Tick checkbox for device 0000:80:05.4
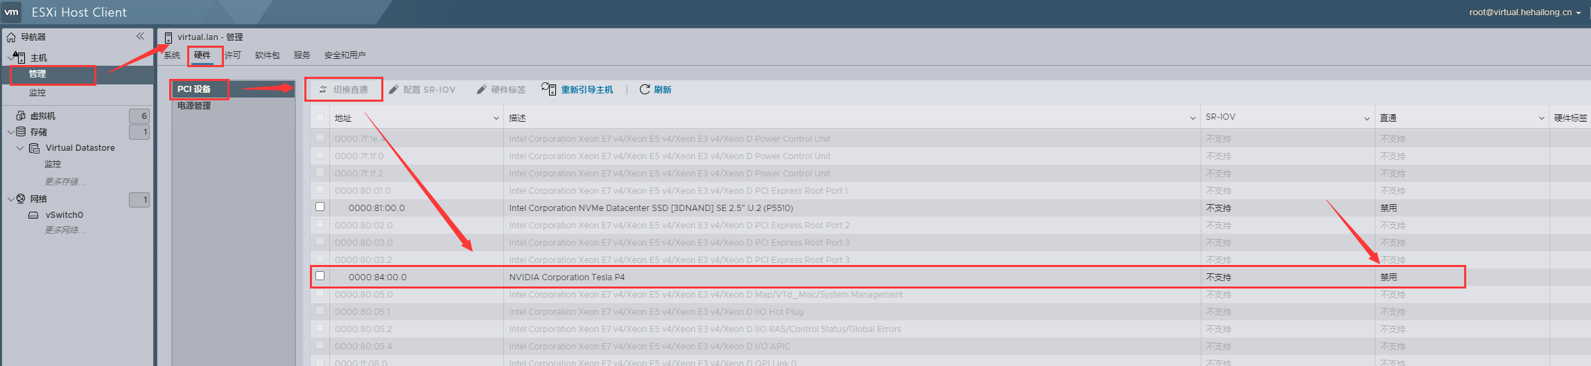 320,345
